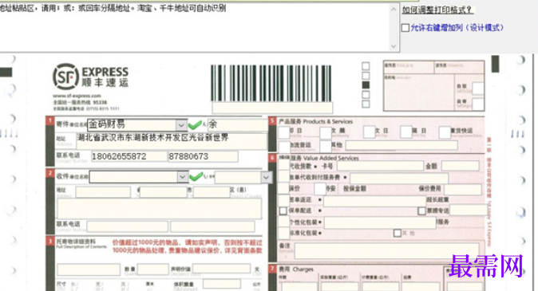Viewport: 538px width, 291px height.
Task: Click green checkmark beside sender company 金码财易
Action: (x=195, y=124)
